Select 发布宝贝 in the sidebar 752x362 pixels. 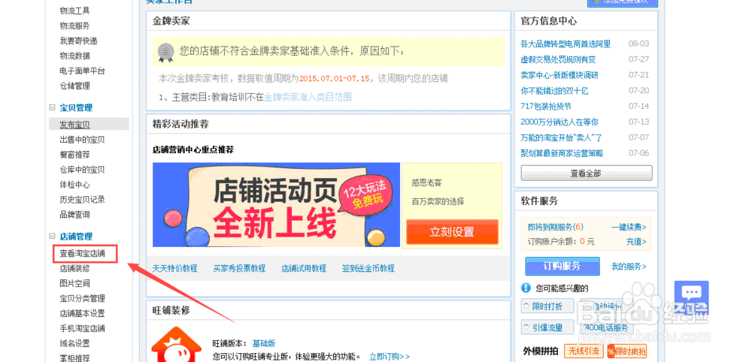74,125
